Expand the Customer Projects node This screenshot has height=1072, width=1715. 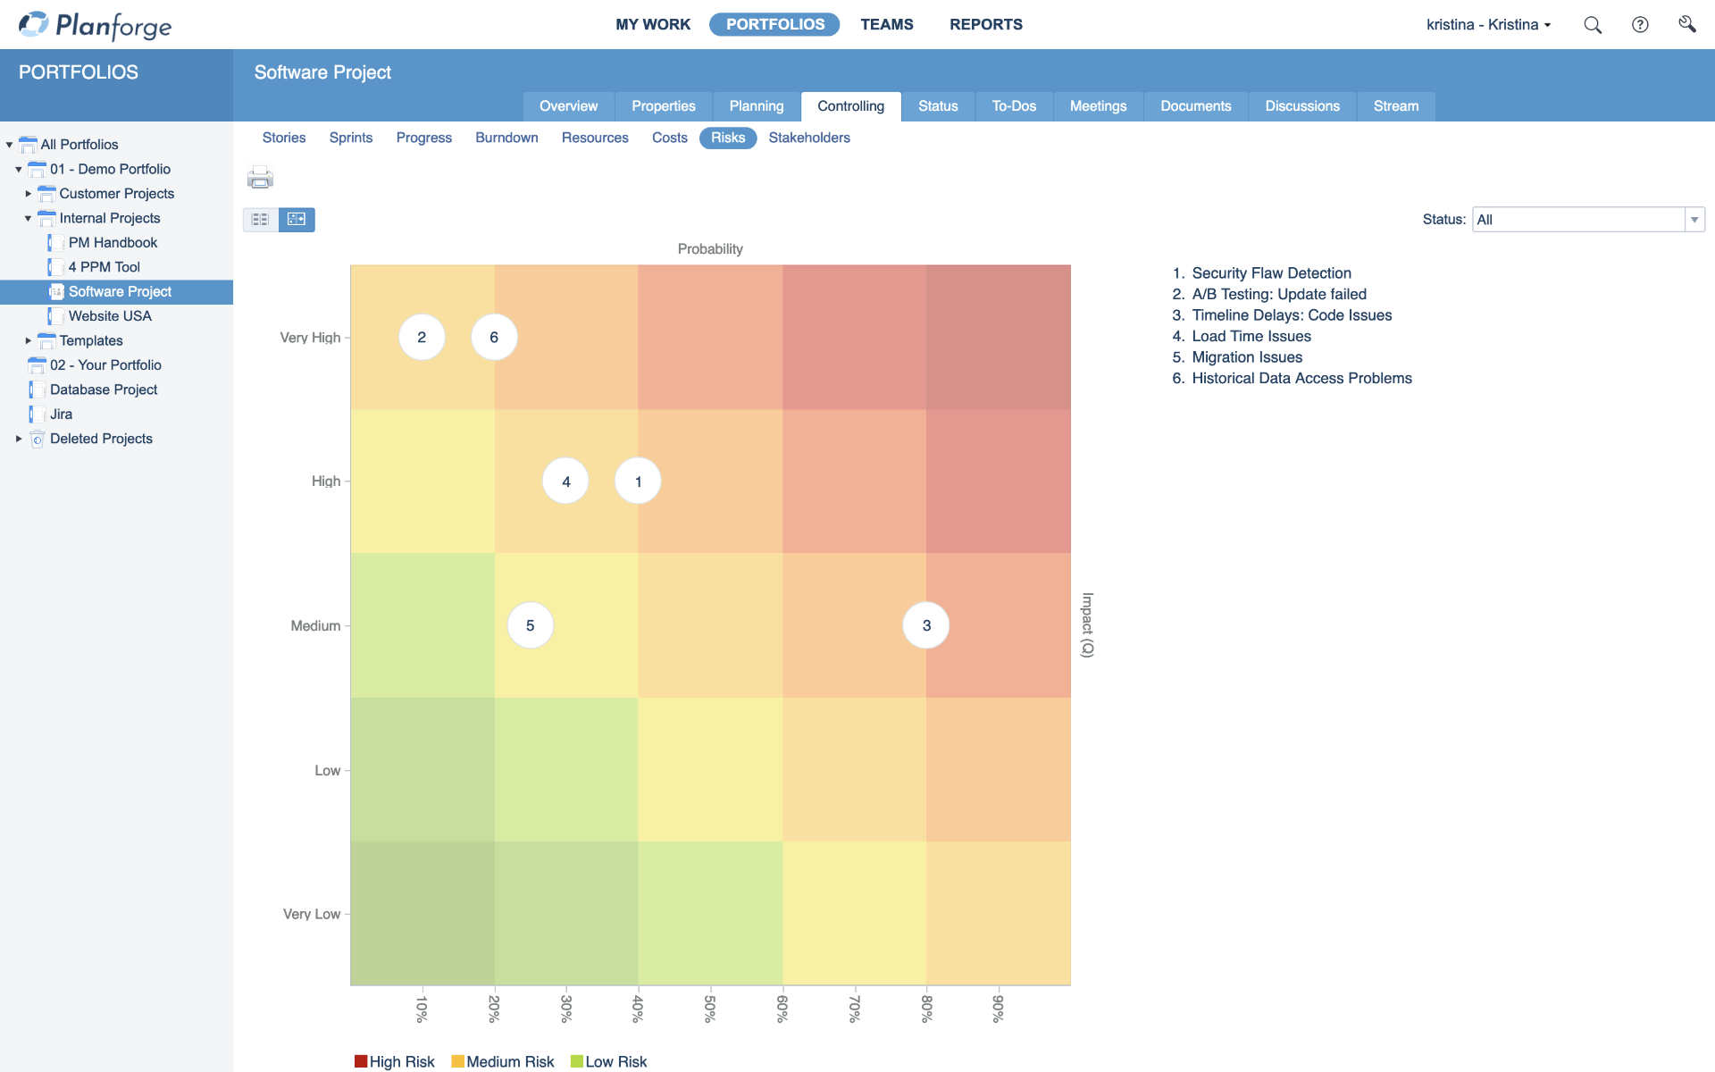28,193
